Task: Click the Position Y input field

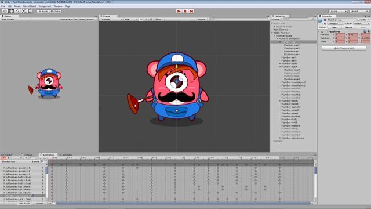Action: (352, 35)
